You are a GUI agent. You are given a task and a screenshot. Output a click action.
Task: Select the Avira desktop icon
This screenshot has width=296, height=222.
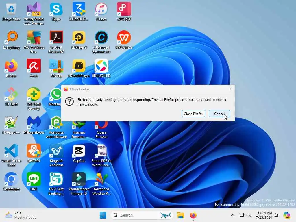click(x=34, y=69)
